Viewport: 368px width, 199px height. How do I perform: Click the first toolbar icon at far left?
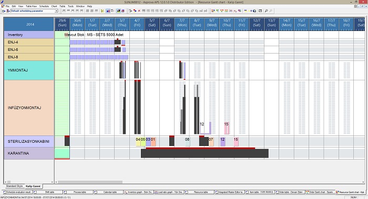[4, 11]
